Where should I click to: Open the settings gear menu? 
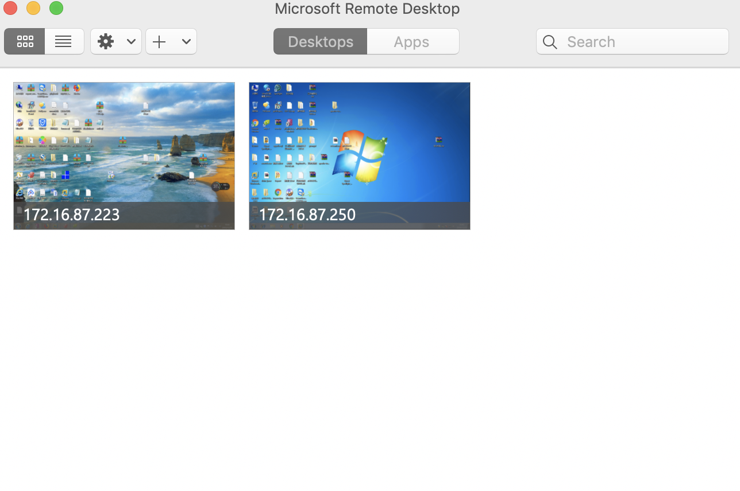(x=106, y=41)
